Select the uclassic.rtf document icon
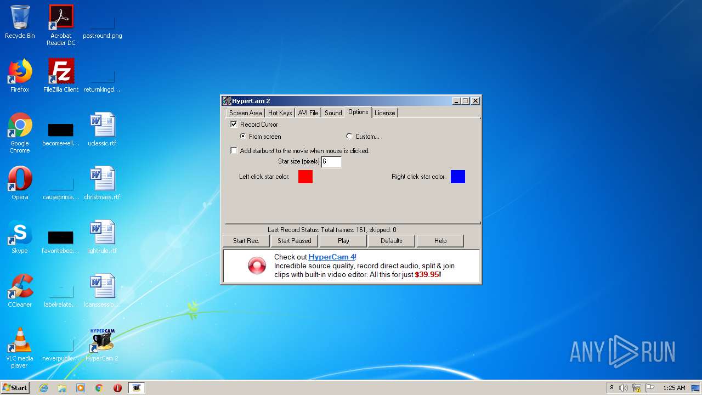702x395 pixels. [x=102, y=129]
